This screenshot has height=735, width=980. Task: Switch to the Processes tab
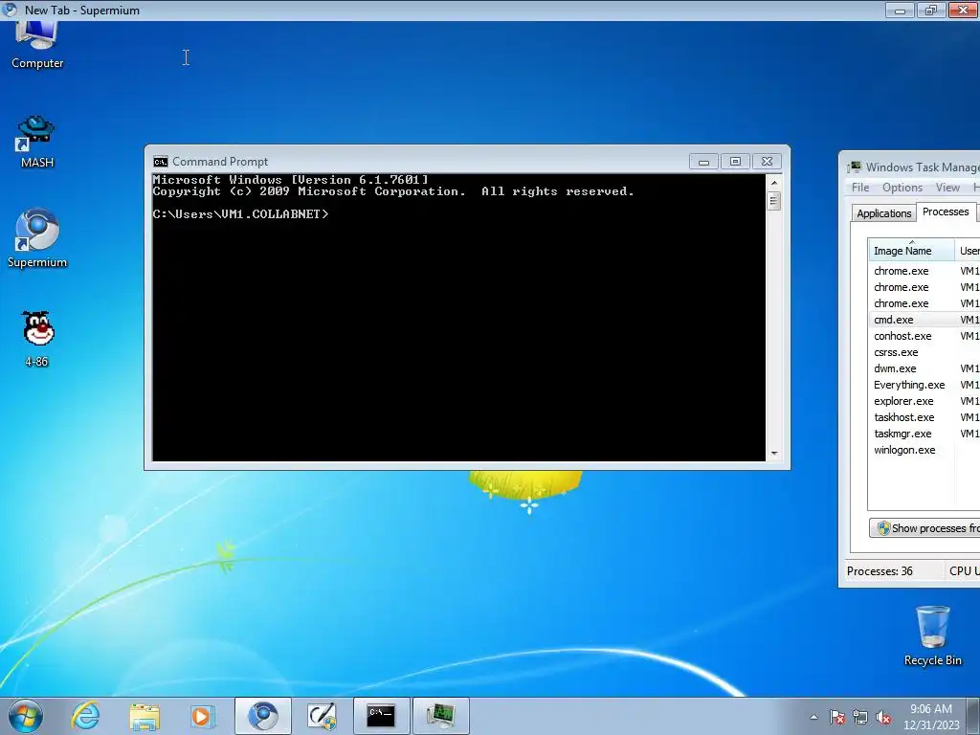946,212
